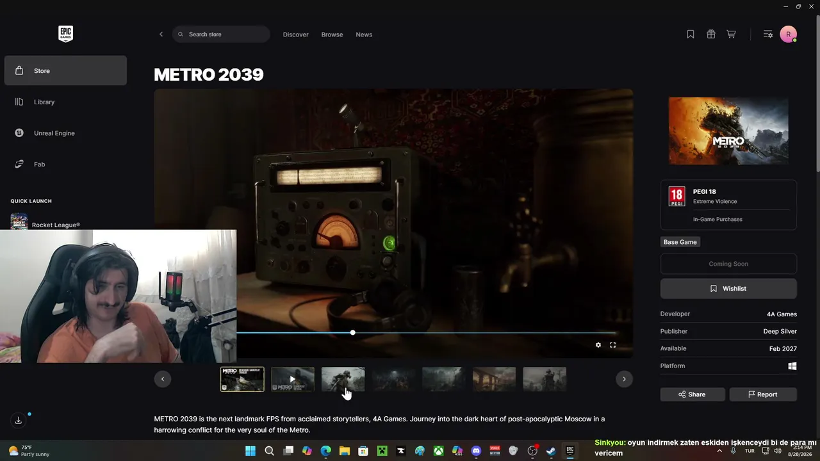Click inside the Search store field

pos(221,35)
